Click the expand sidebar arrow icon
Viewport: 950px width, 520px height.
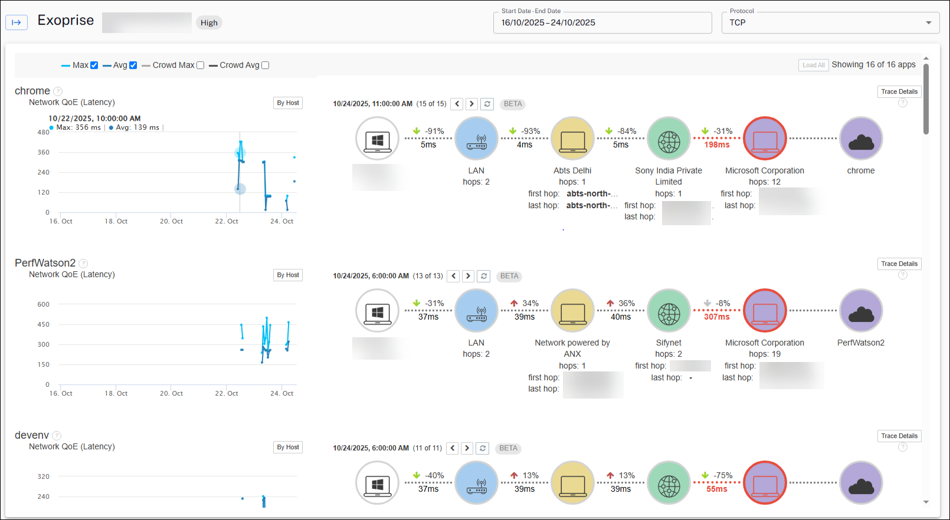point(17,22)
